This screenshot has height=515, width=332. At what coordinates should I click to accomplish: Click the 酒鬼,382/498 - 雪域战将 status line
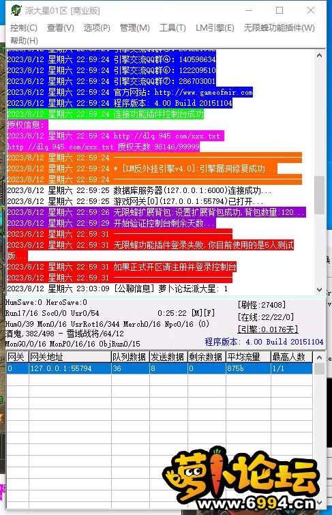click(65, 334)
